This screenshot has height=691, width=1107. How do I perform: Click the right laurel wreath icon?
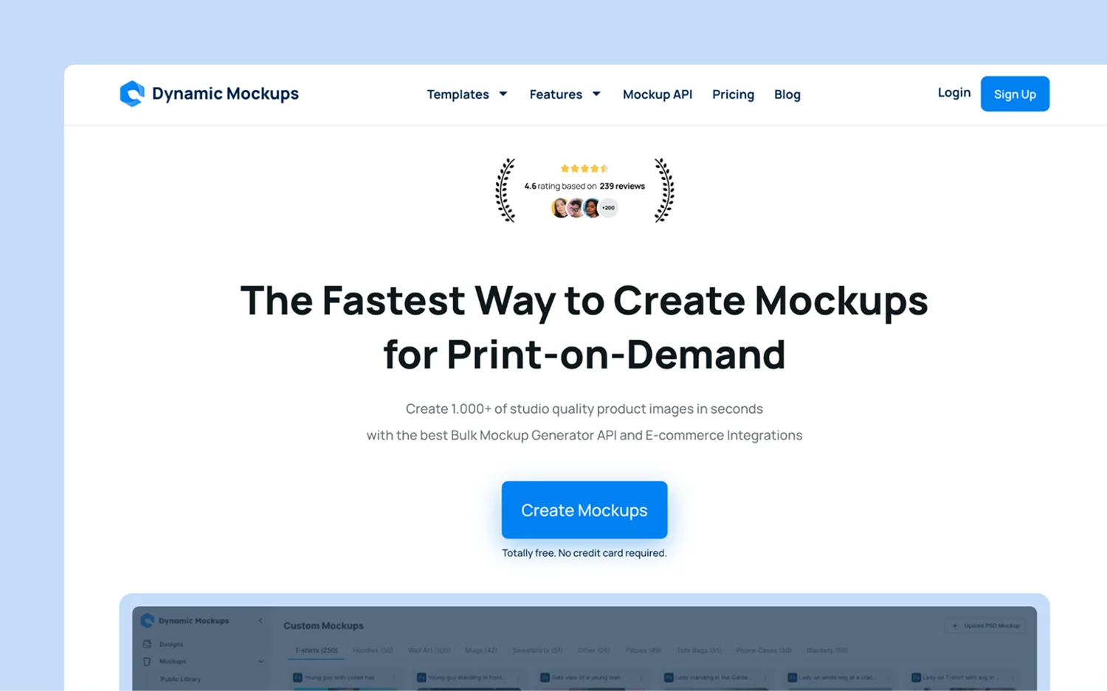[664, 190]
